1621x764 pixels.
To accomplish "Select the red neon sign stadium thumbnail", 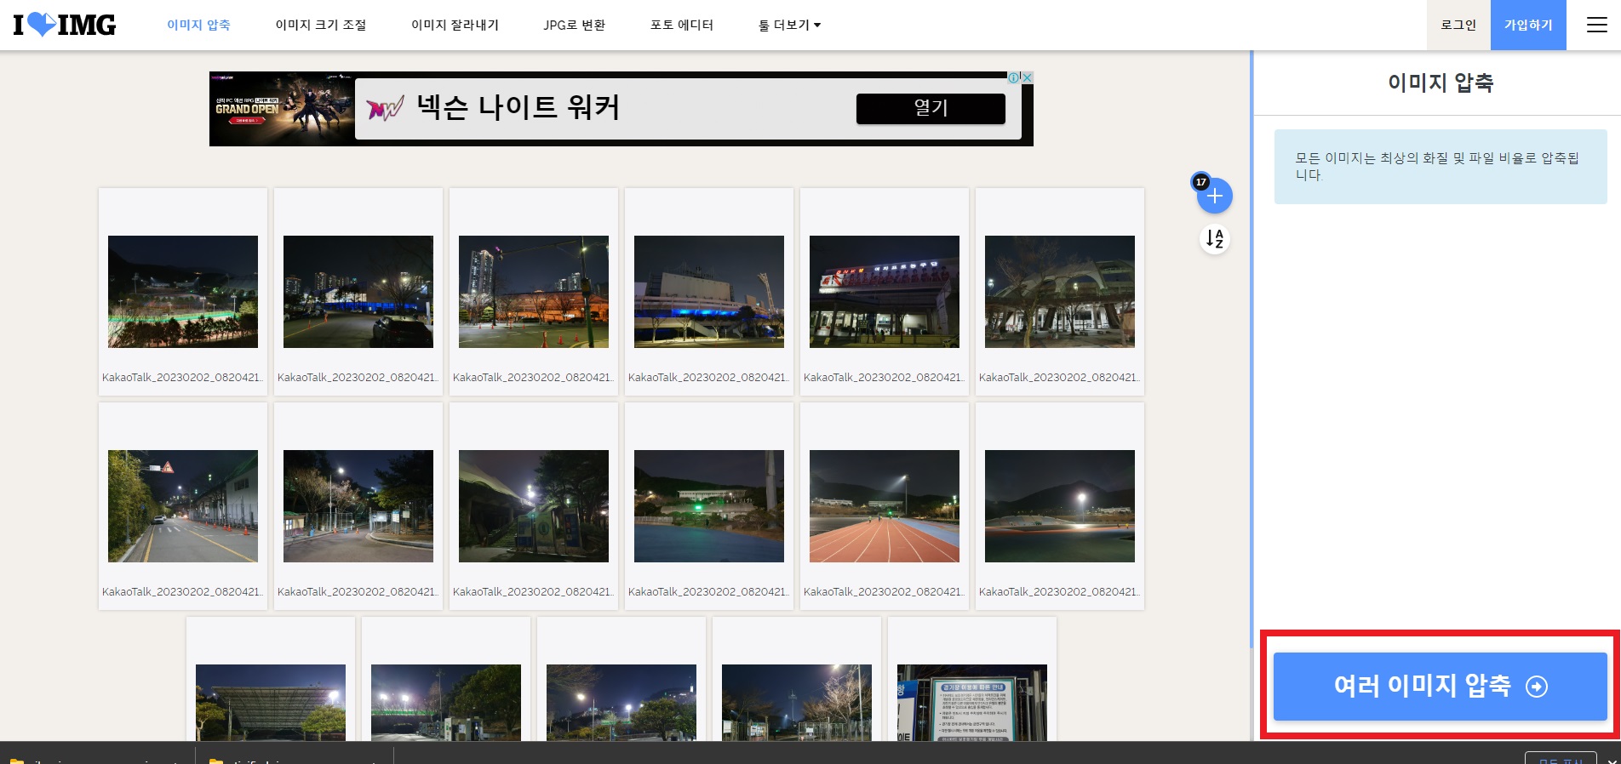I will point(885,292).
